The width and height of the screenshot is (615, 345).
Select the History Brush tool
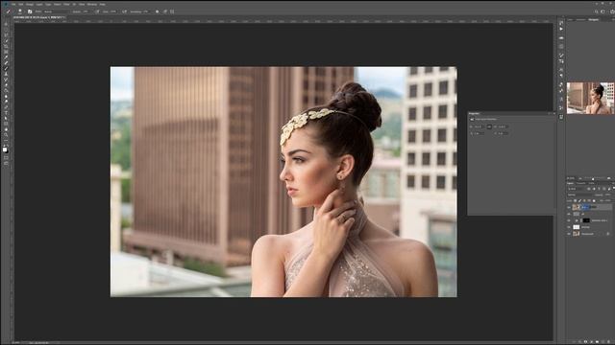(x=6, y=80)
